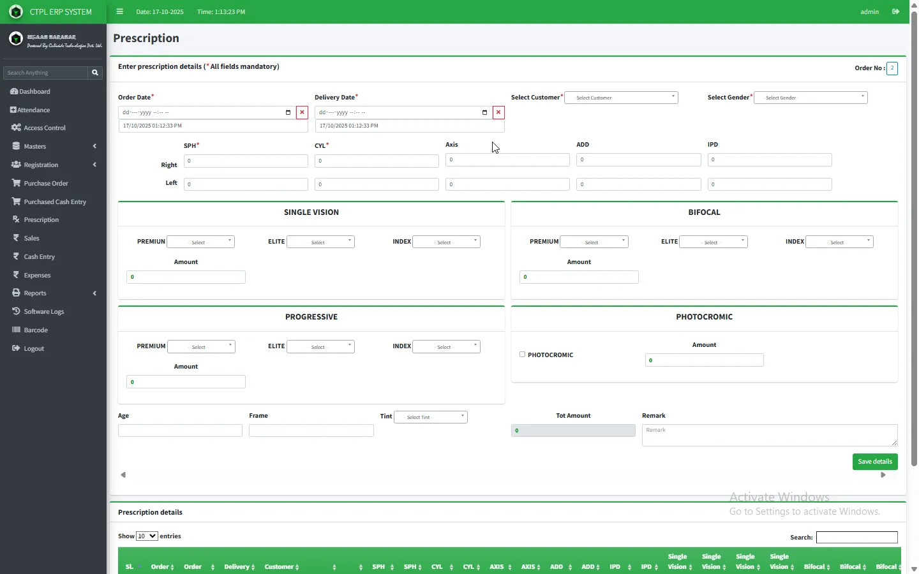Enable the PHOTOCROMIC checkbox
This screenshot has height=574, width=919.
[x=523, y=355]
